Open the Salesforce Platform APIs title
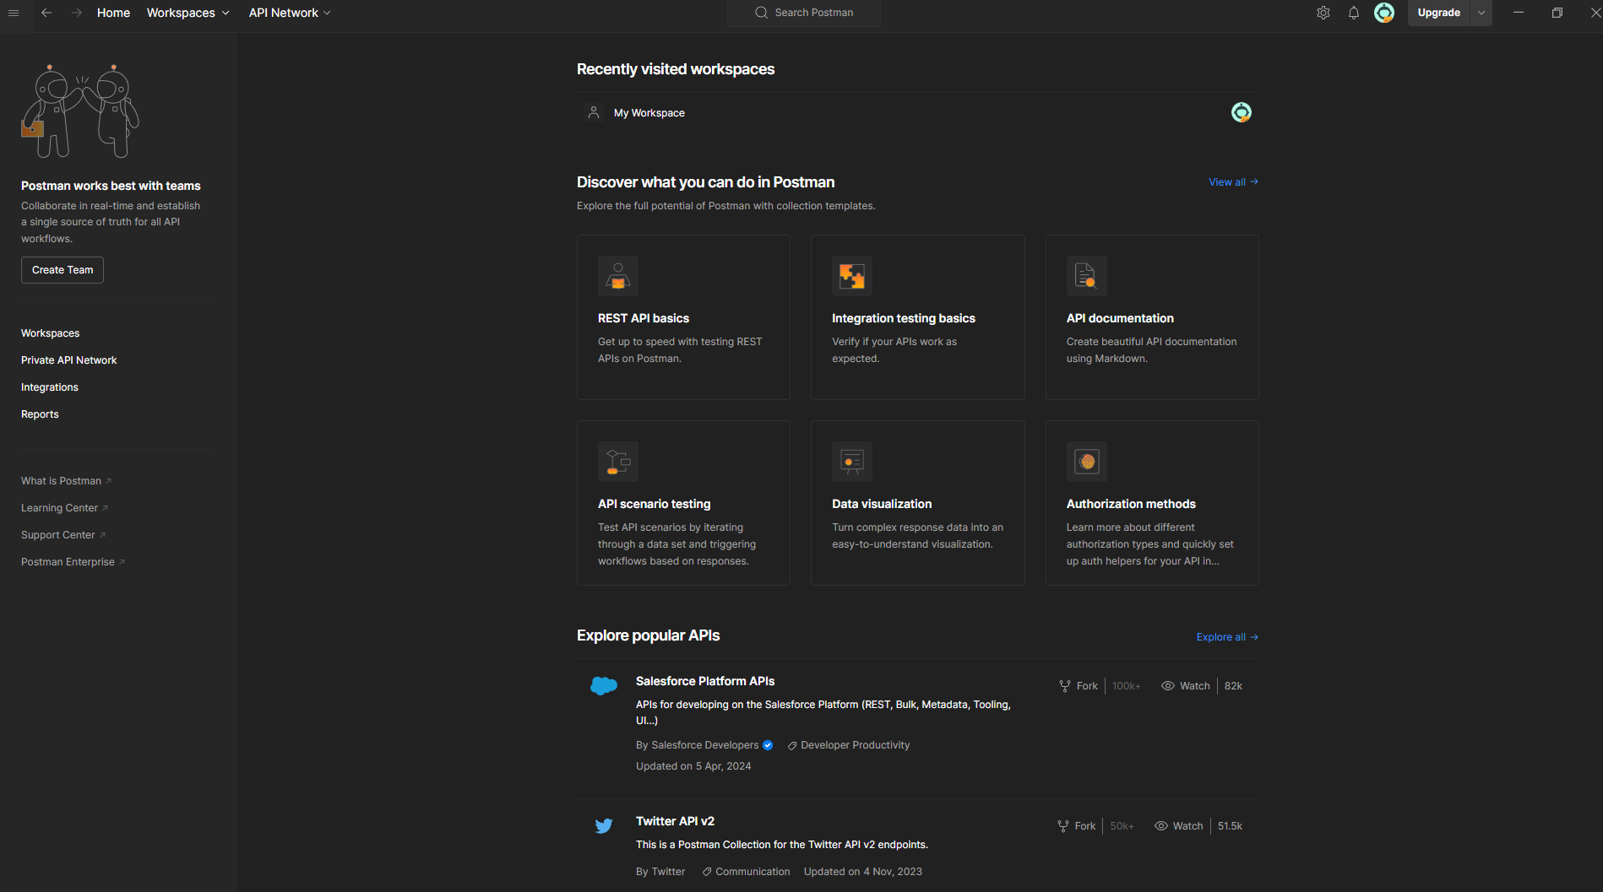The image size is (1603, 892). [705, 681]
